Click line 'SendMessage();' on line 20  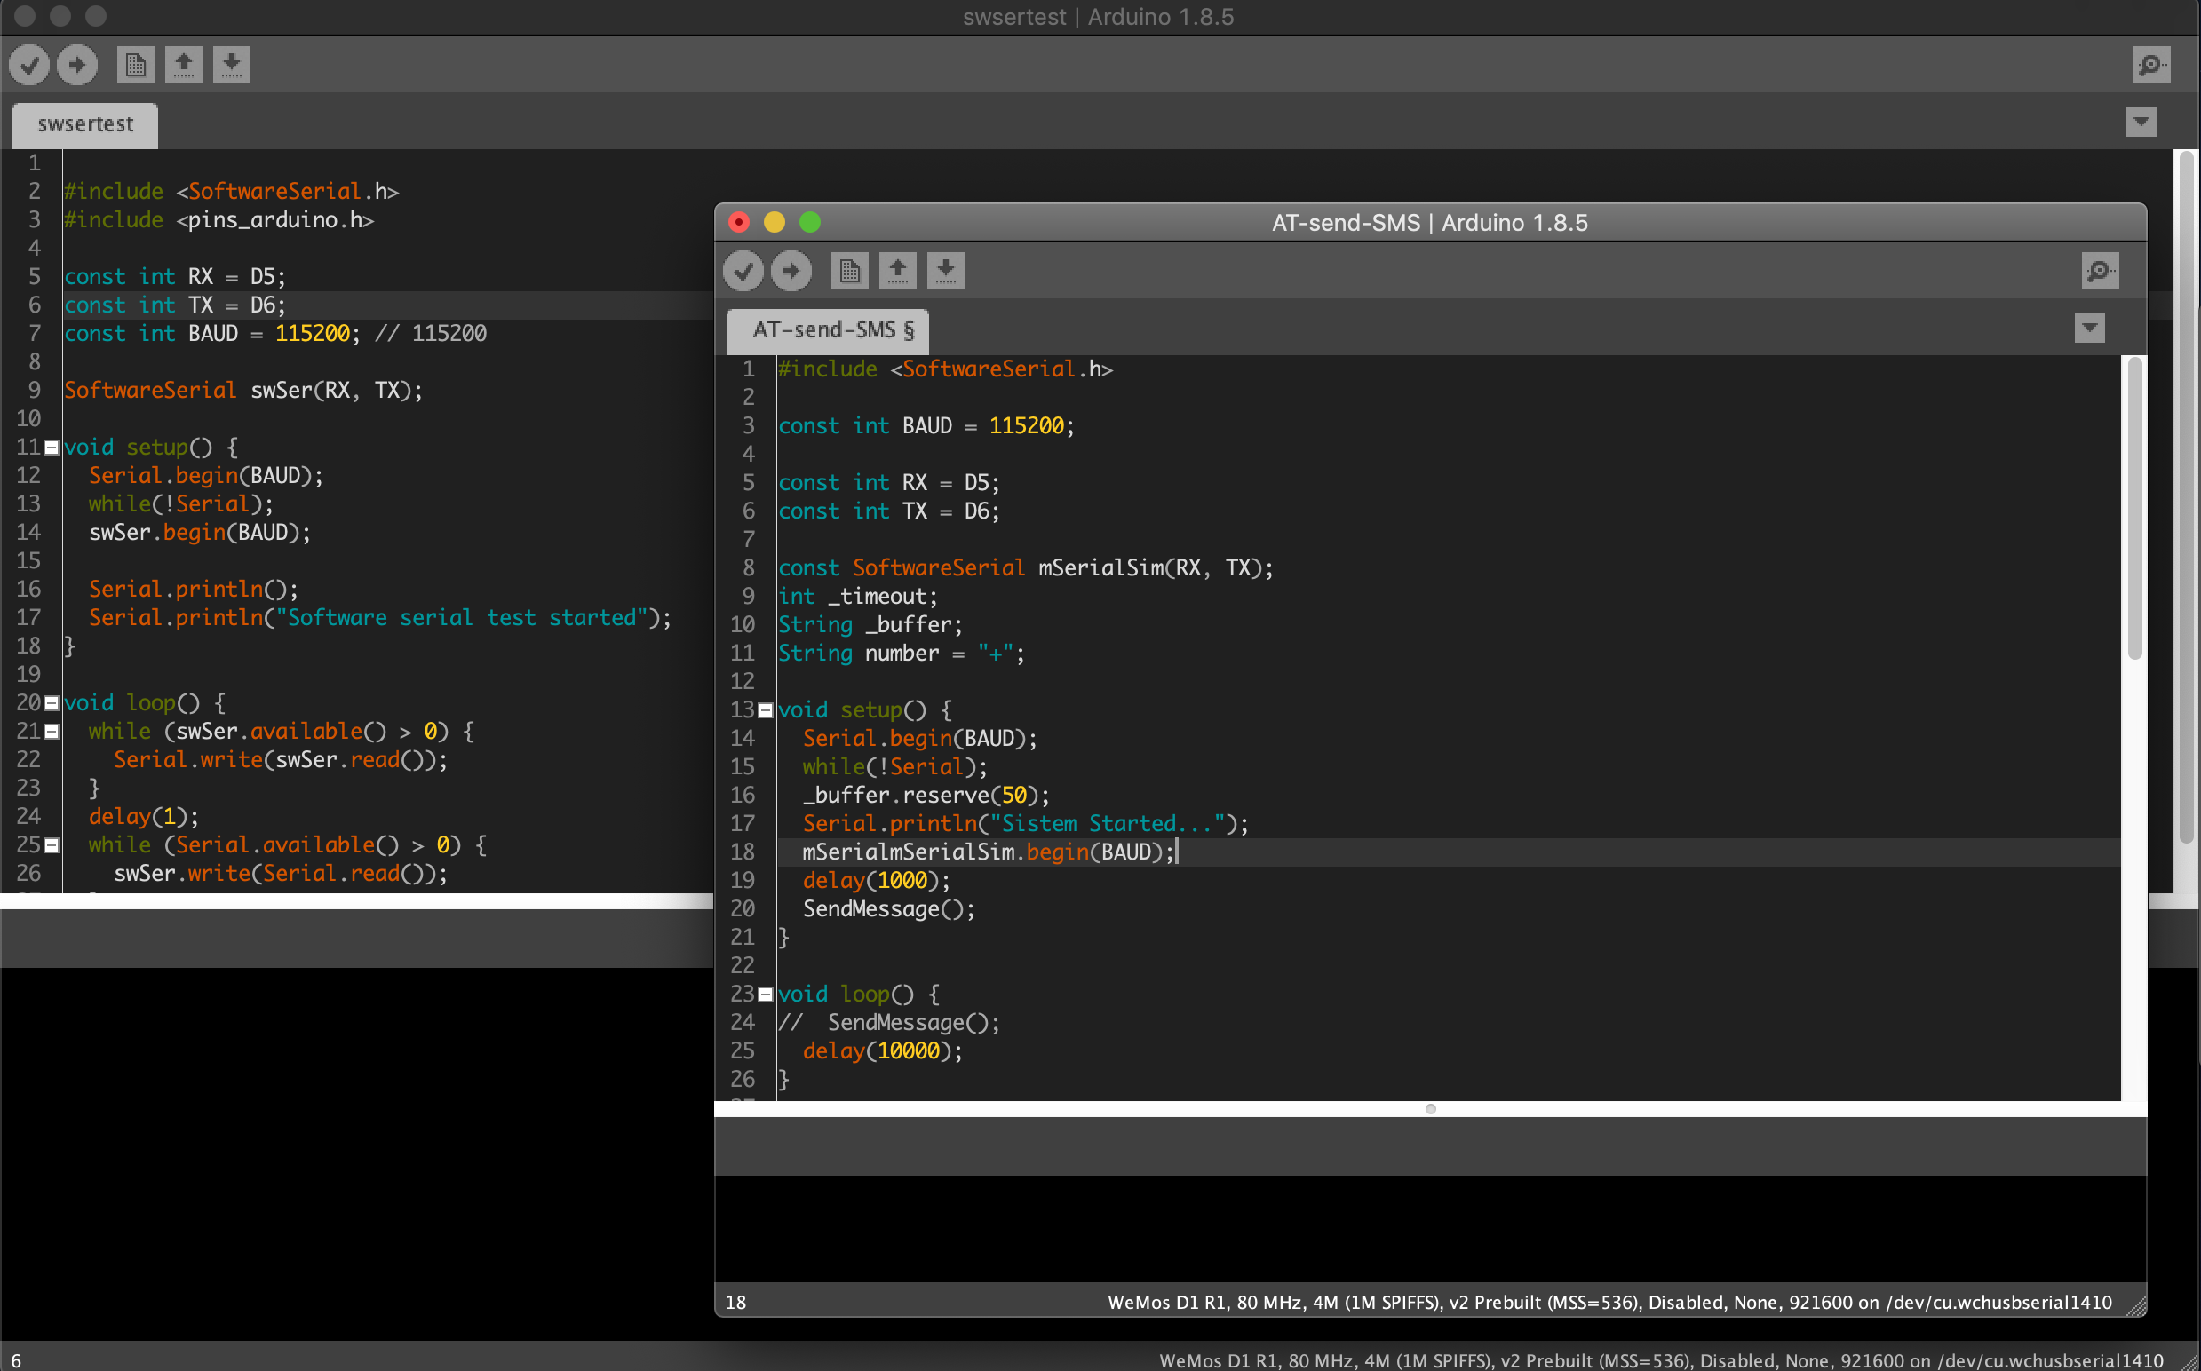tap(889, 909)
